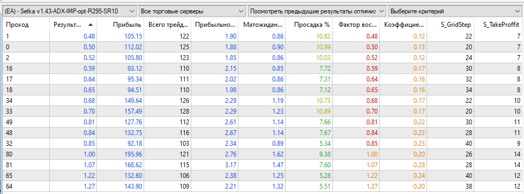
Task: Click drawdown value 7.31
Action: [x=324, y=79]
